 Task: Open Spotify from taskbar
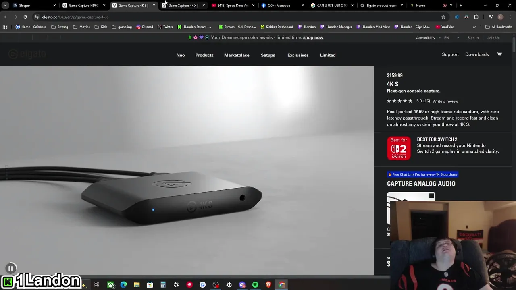click(255, 285)
